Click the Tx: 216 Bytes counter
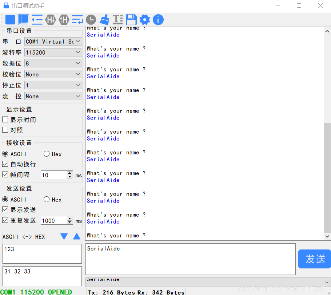Image resolution: width=331 pixels, height=295 pixels. (111, 292)
